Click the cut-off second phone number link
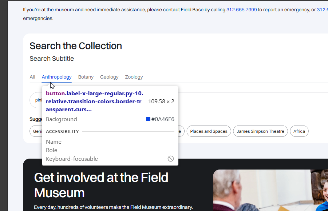The width and height of the screenshot is (328, 211). (322, 10)
